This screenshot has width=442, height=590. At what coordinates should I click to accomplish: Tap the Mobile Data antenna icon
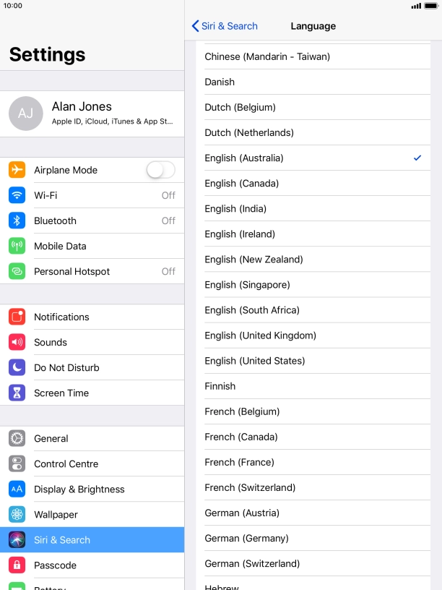click(17, 246)
